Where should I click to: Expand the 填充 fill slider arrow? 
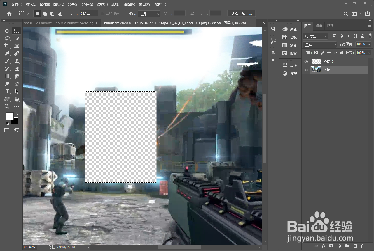tap(369, 53)
